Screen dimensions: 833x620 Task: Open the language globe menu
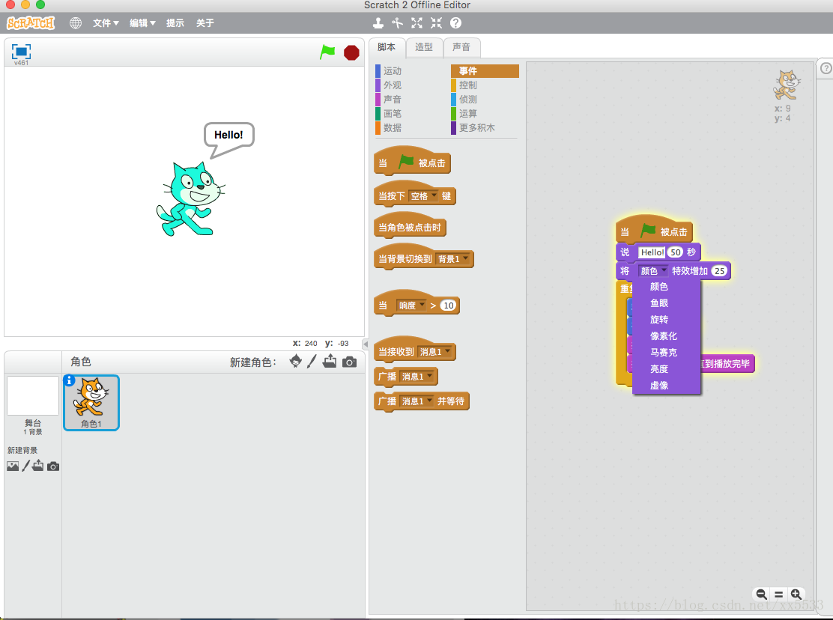(x=76, y=22)
